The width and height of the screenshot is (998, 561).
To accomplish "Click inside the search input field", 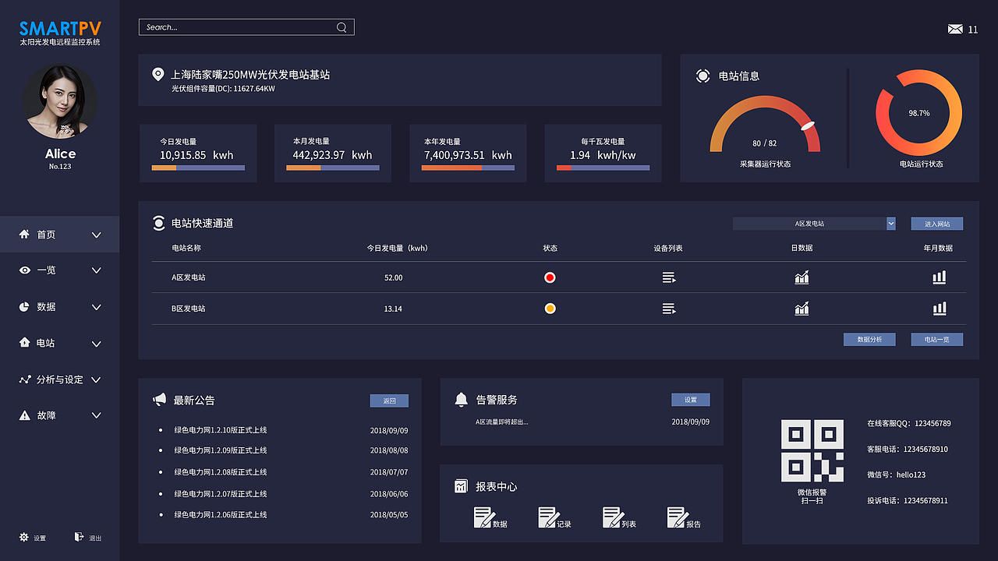I will (x=234, y=26).
